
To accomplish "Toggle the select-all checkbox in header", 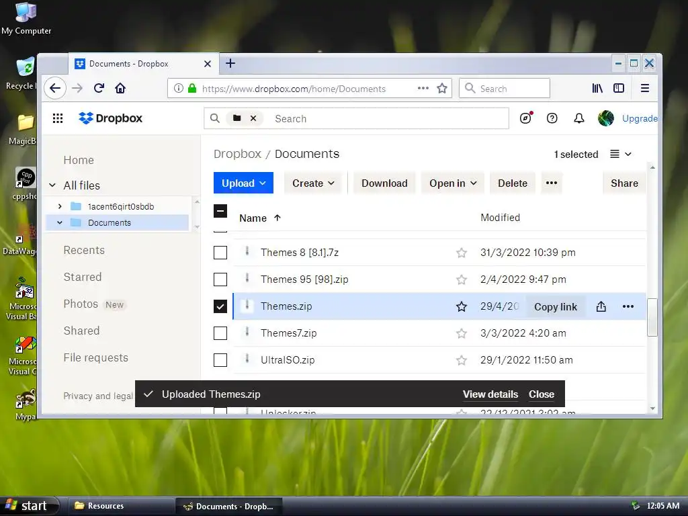I will coord(220,211).
